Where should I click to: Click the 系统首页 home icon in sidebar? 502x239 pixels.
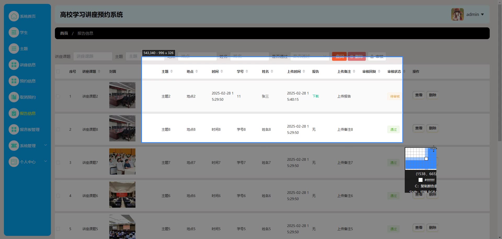click(x=14, y=16)
